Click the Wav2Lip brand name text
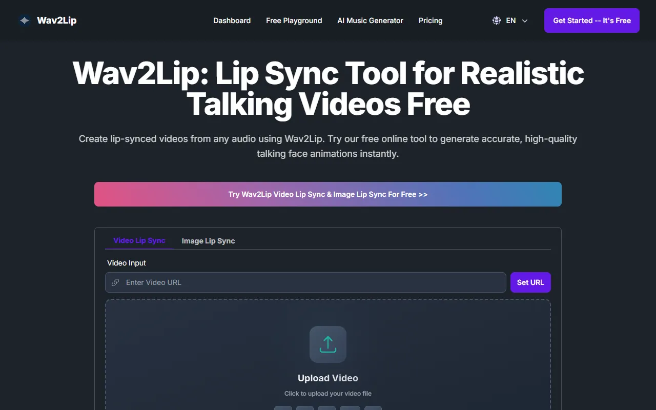This screenshot has height=410, width=656. point(56,20)
